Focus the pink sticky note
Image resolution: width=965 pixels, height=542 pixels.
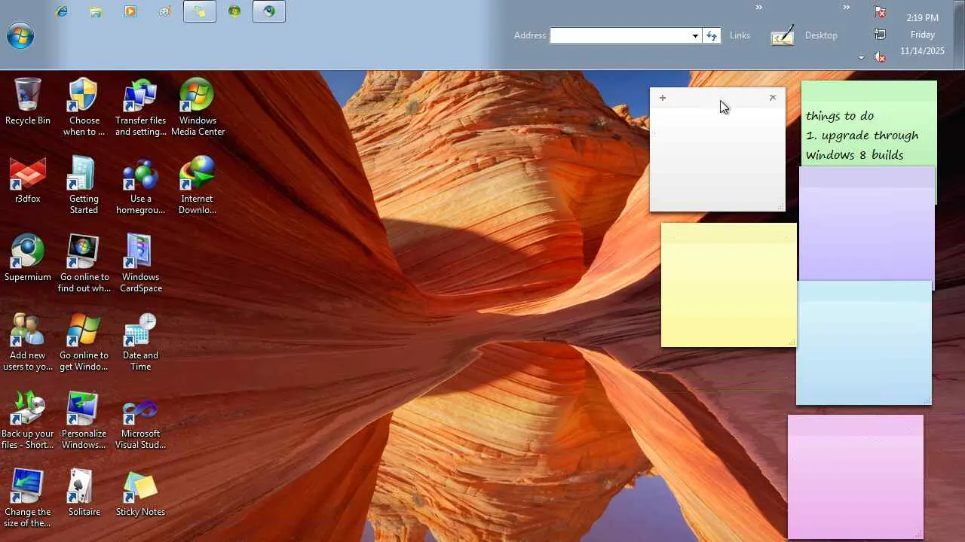click(856, 477)
